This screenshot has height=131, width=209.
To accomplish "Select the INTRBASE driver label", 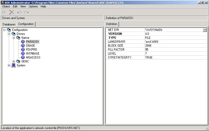I will tap(33, 54).
